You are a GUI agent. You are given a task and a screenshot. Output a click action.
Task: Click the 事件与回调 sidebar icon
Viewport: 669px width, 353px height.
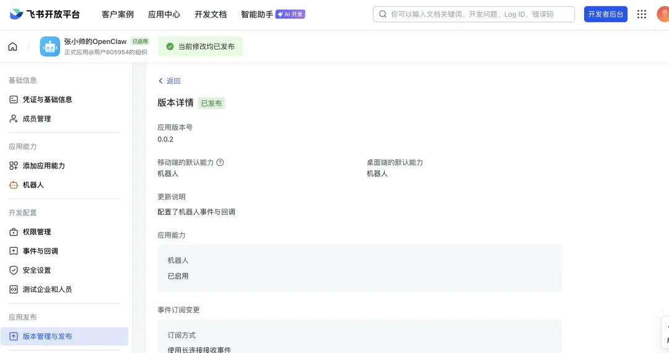coord(14,251)
